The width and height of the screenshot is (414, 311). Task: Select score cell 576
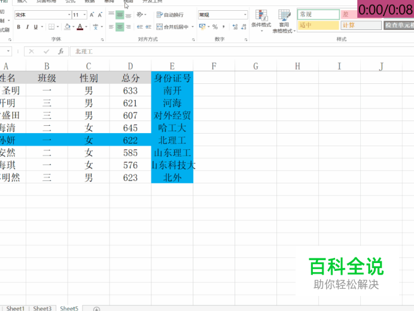tap(130, 165)
